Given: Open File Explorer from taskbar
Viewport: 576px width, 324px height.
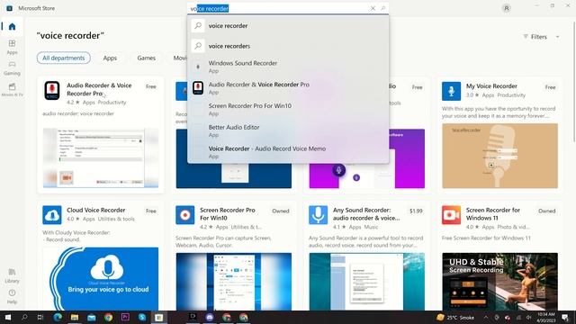Looking at the screenshot, I should [75, 318].
